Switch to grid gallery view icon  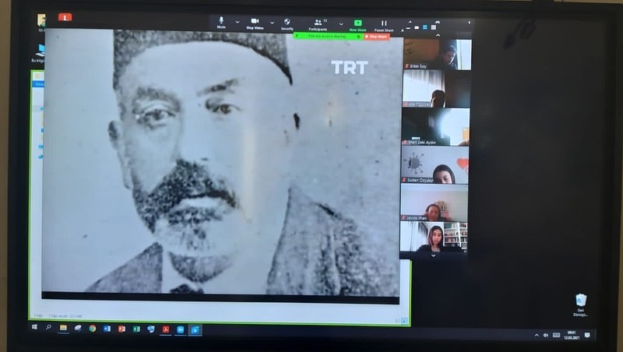[x=434, y=27]
